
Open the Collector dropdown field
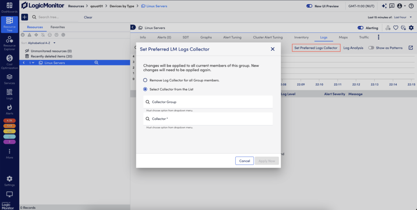208,119
